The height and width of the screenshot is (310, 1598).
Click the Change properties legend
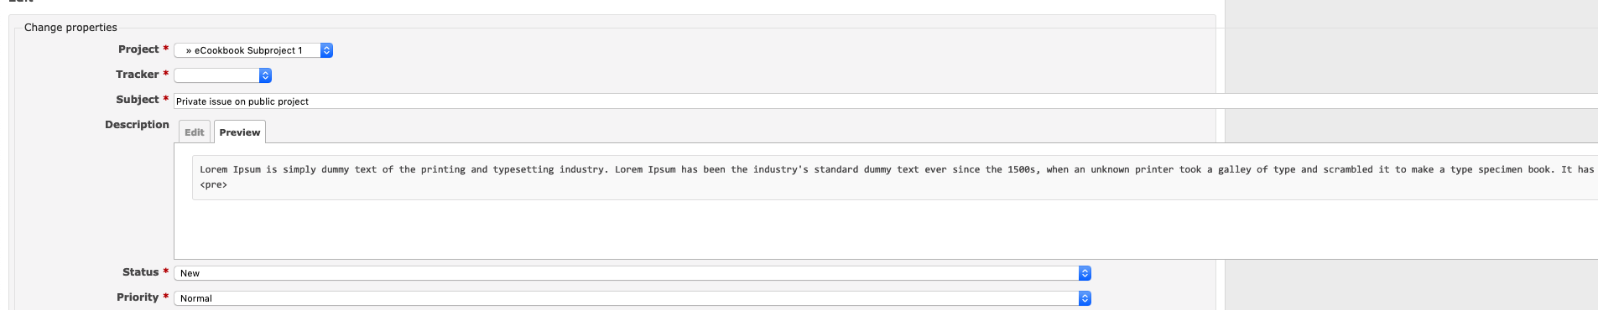coord(70,28)
